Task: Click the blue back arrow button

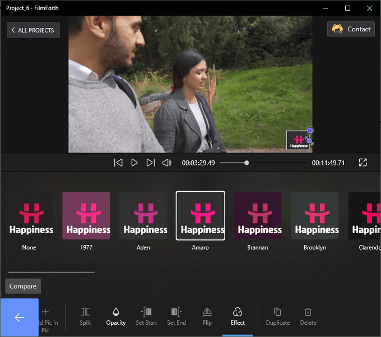Action: [20, 317]
